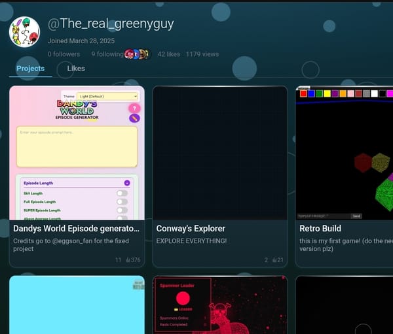Pick the purple color swatch in Retro Build
393x334 pixels.
[335, 93]
